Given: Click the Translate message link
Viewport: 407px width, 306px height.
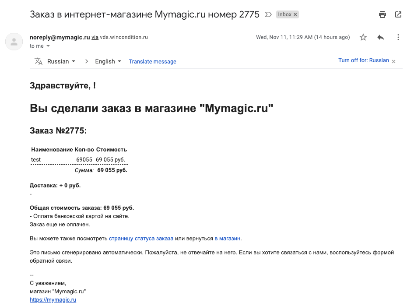Looking at the screenshot, I should point(152,61).
